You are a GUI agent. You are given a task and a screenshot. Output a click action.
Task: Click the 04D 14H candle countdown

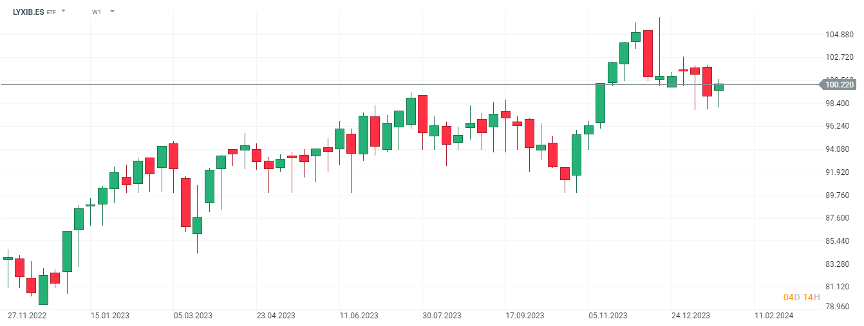(801, 297)
